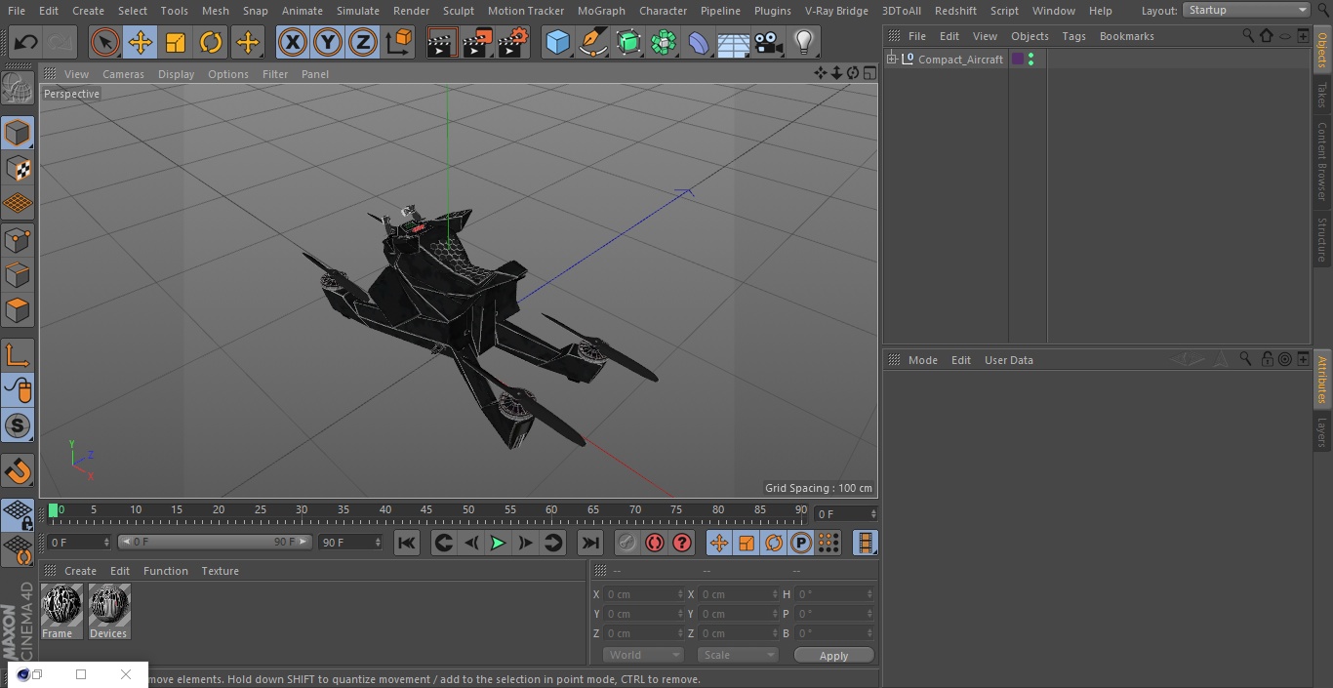Open the Layout Startup dropdown
1333x688 pixels.
(x=1246, y=10)
